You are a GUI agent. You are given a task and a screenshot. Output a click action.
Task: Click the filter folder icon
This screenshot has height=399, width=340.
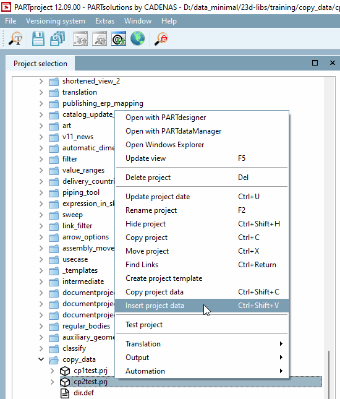[54, 160]
